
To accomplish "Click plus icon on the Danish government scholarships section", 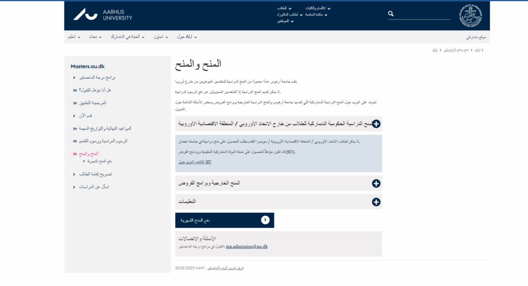I will 376,124.
